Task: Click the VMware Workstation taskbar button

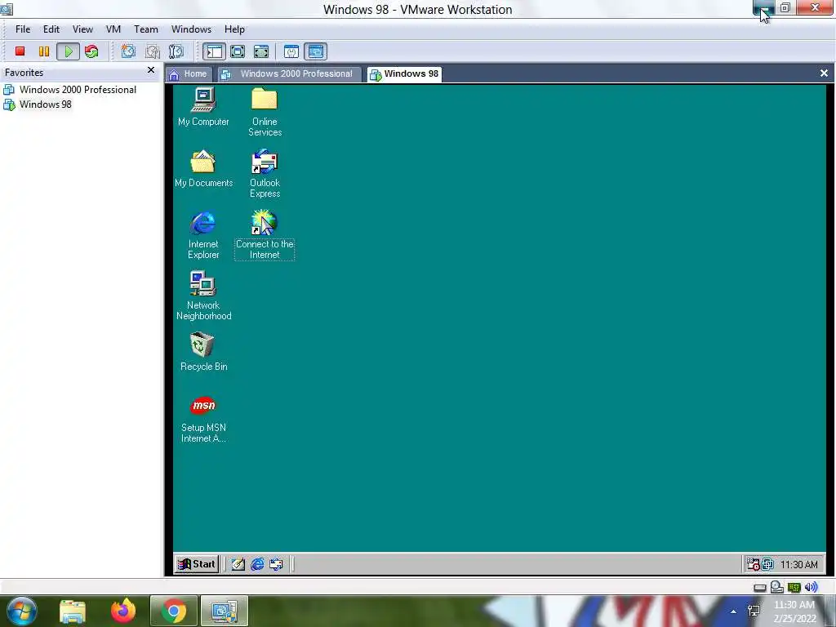Action: [x=225, y=611]
